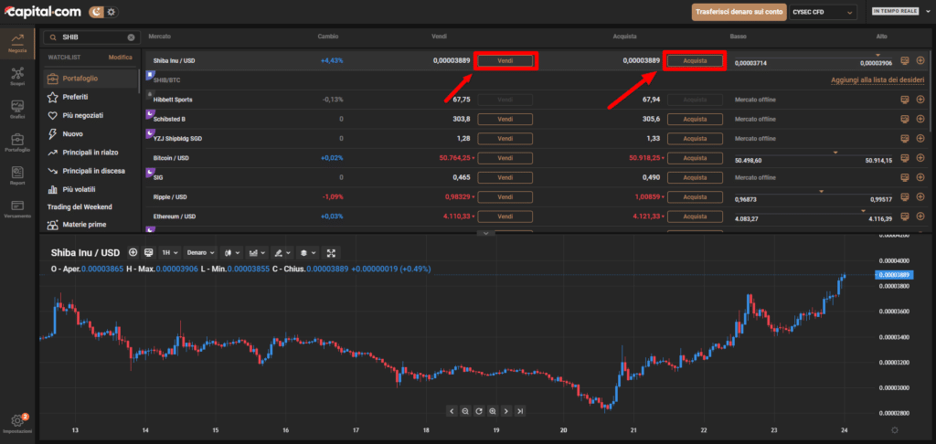Click Acquista for Bitcoin / USD
936x444 pixels.
point(695,158)
